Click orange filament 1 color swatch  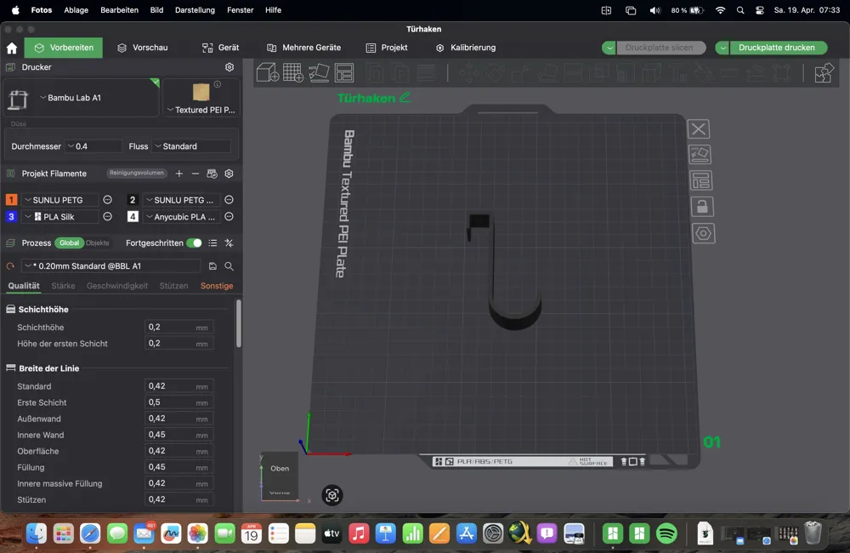[x=11, y=200]
